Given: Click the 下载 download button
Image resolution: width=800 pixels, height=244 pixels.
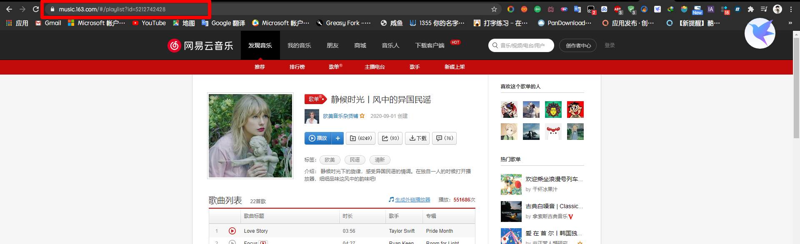Looking at the screenshot, I should [417, 138].
